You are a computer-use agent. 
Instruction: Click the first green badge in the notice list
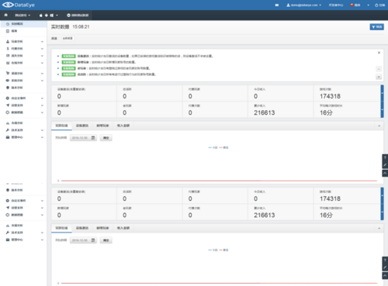[x=68, y=56]
